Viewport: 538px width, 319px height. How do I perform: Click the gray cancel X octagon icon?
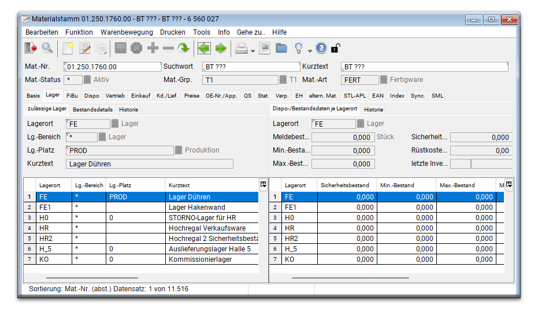click(136, 49)
